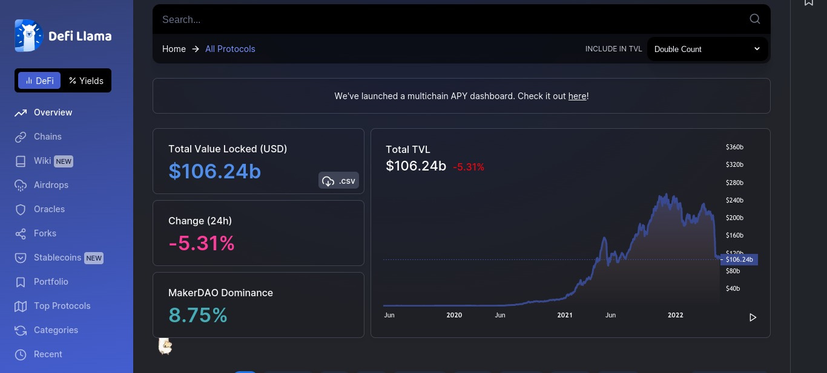Click the Airdrops cloud icon
Viewport: 827px width, 373px height.
[21, 185]
